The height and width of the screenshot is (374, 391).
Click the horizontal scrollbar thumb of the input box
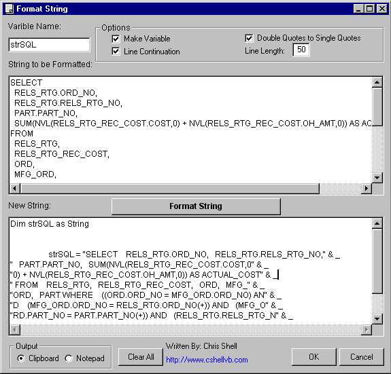click(170, 189)
